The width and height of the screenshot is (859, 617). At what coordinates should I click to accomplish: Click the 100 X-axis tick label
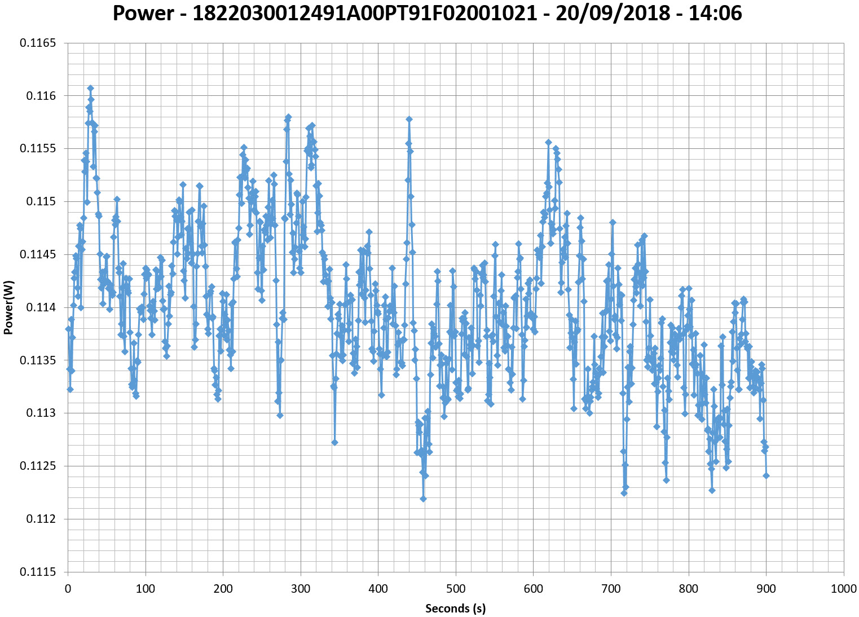(146, 589)
